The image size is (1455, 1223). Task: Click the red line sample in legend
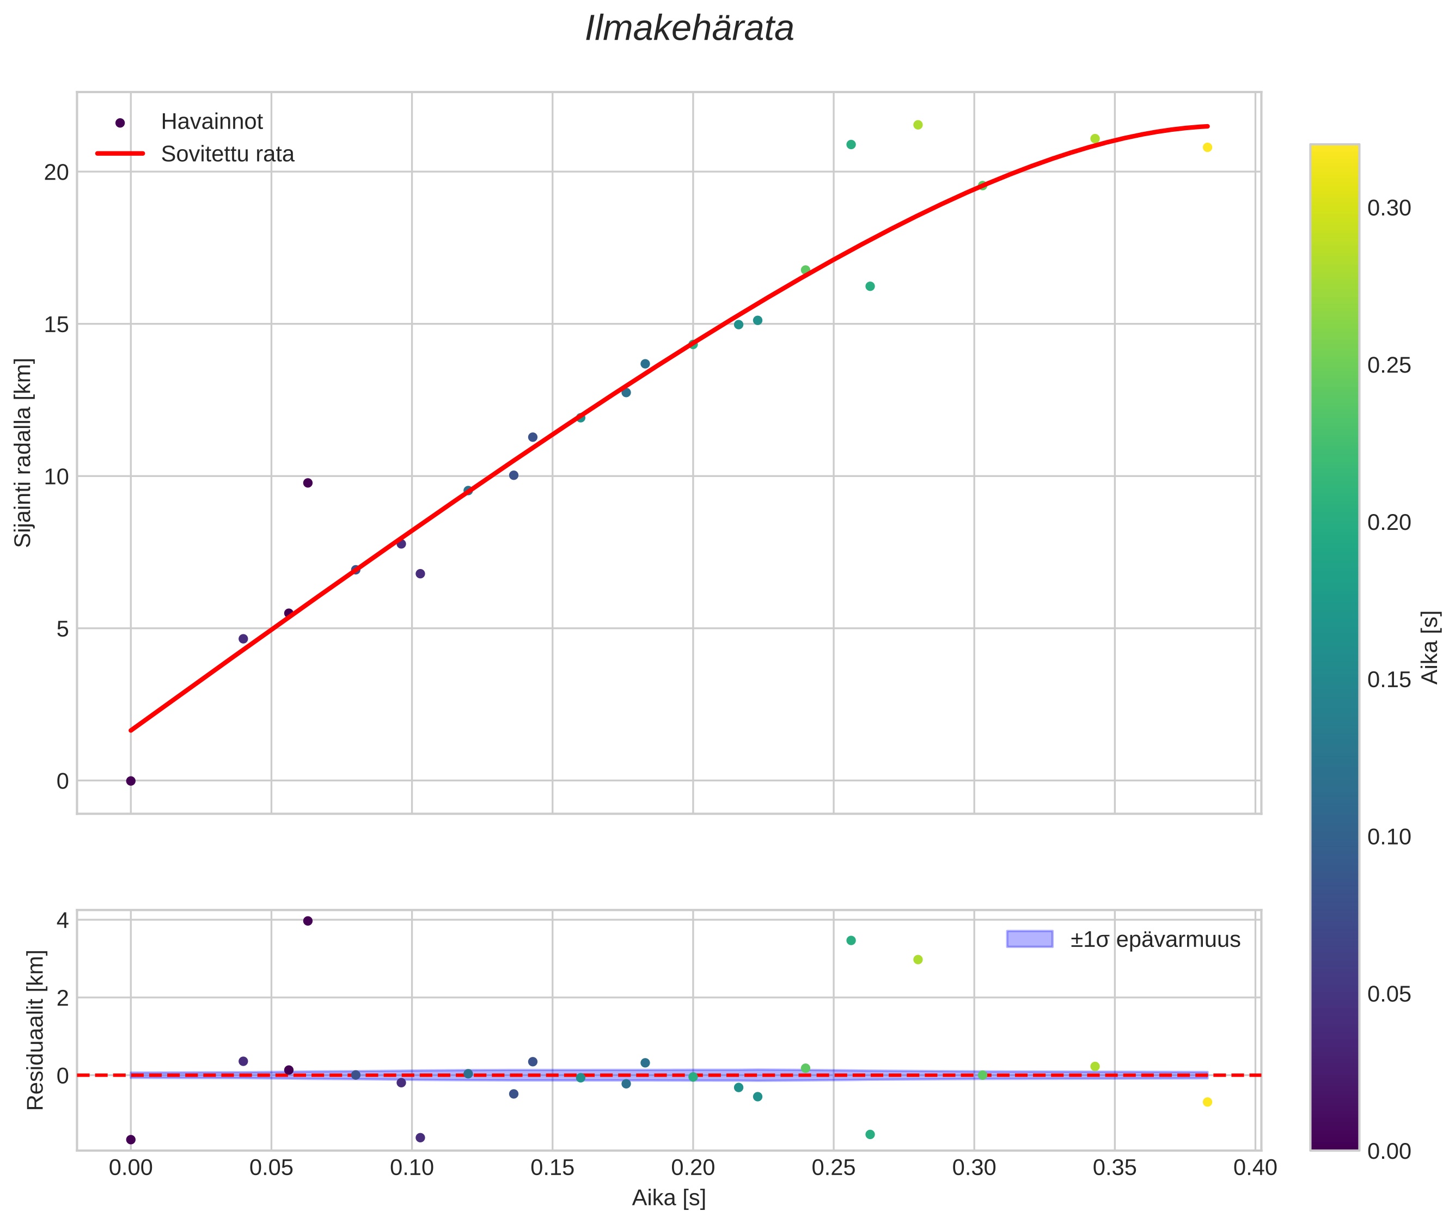pyautogui.click(x=120, y=153)
